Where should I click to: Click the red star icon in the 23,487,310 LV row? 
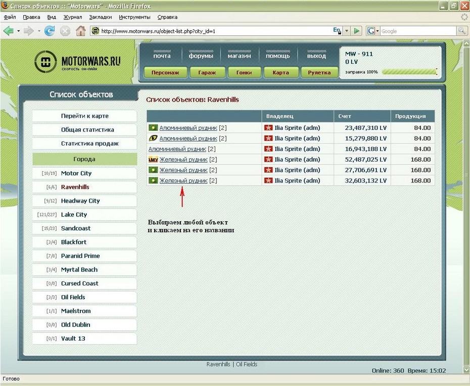[268, 128]
